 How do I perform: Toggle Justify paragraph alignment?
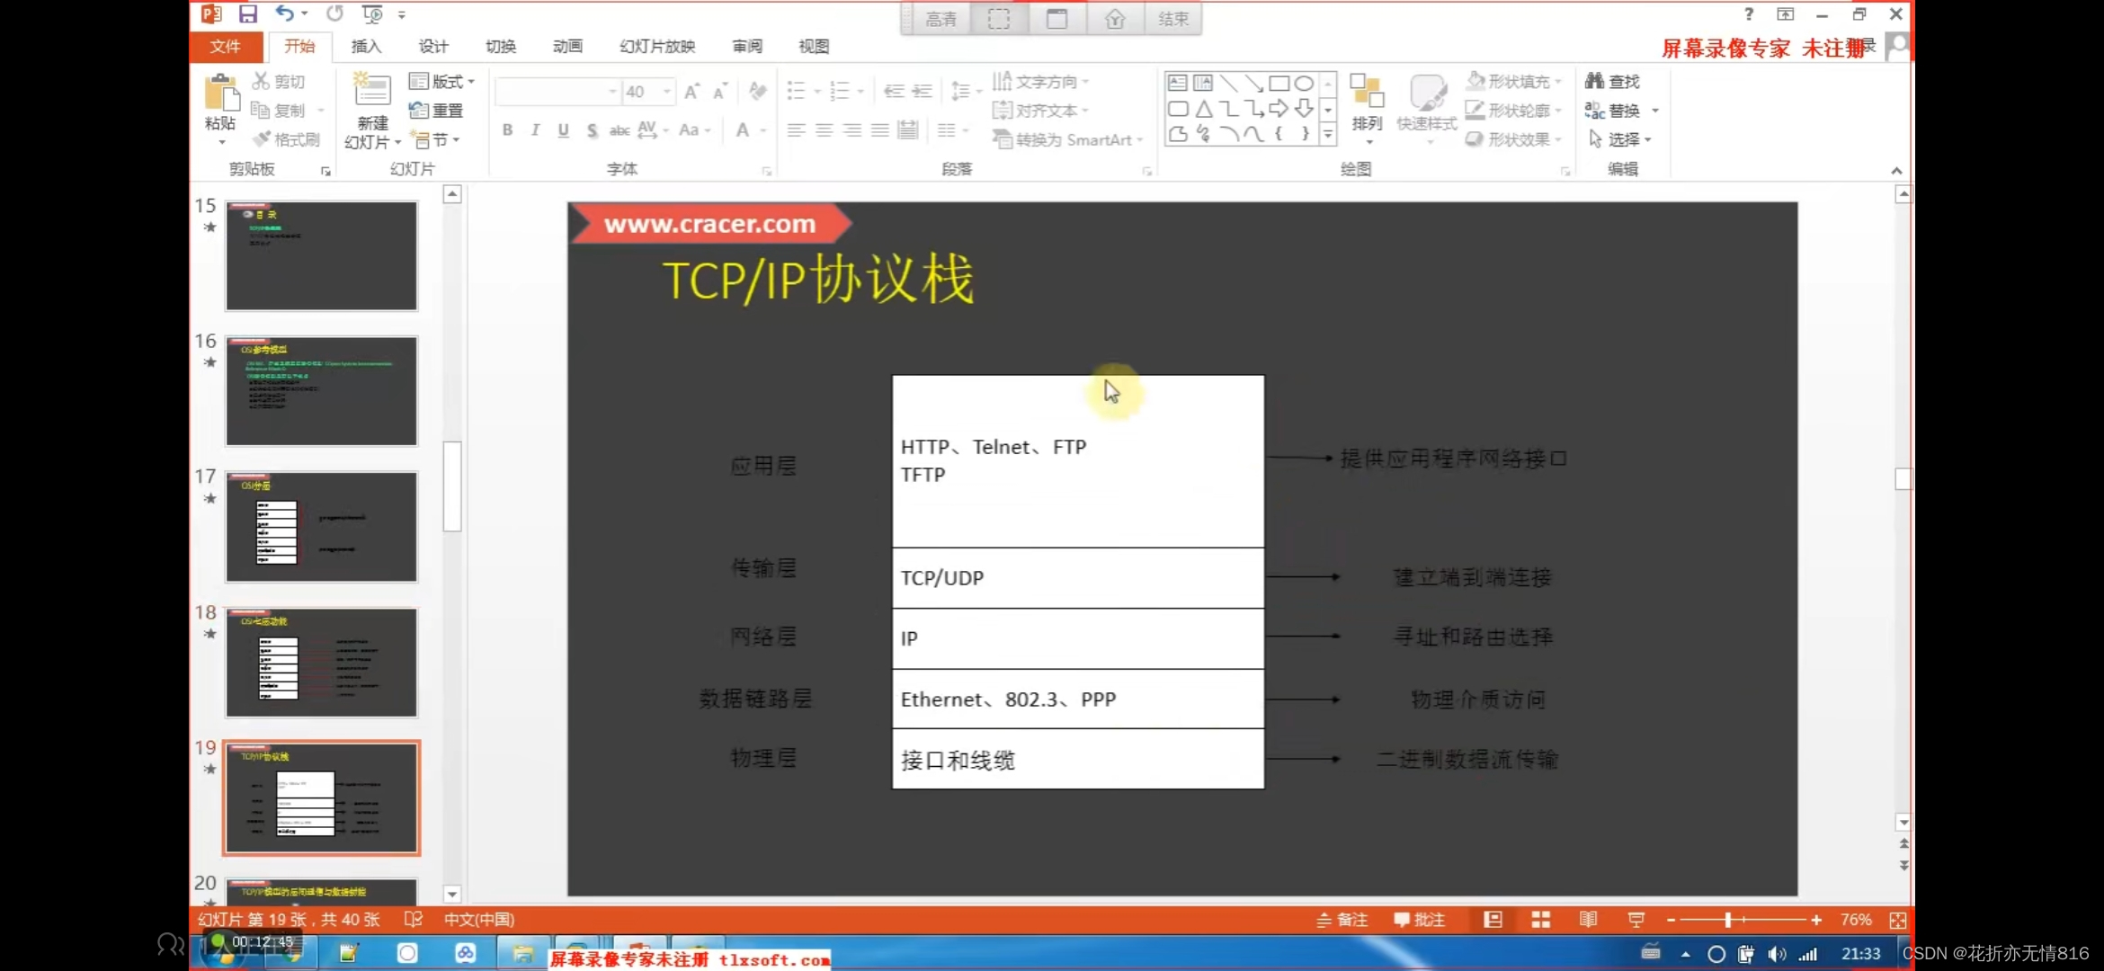click(x=880, y=130)
